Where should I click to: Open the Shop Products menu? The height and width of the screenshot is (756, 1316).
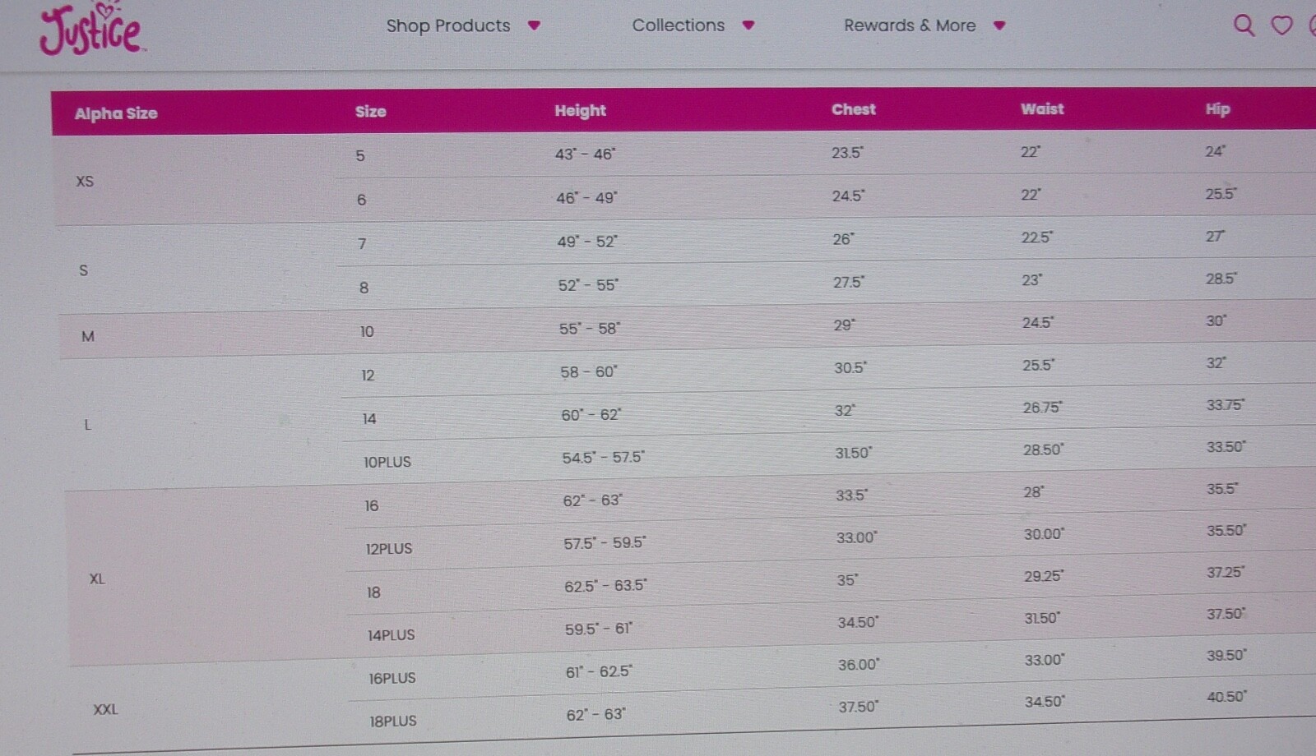(x=448, y=25)
